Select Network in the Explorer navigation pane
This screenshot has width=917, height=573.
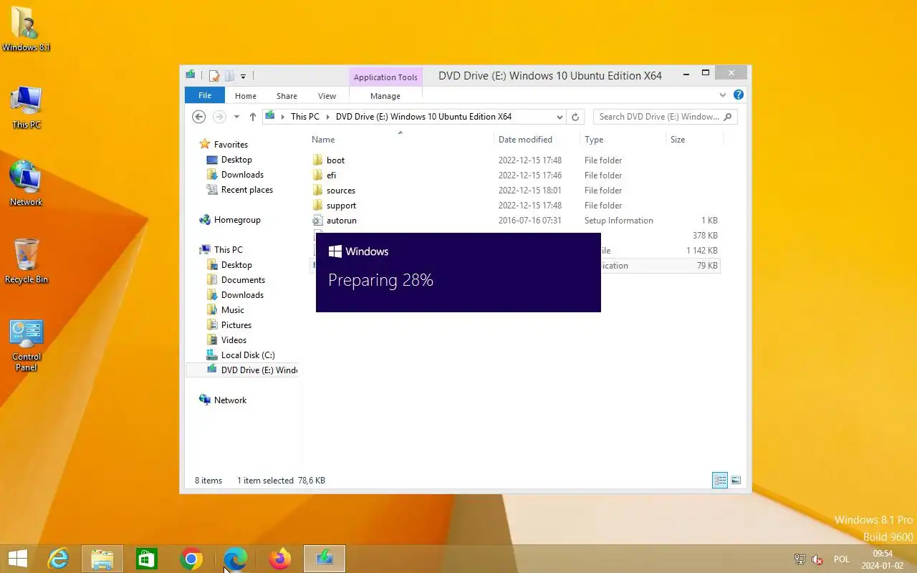click(x=230, y=400)
